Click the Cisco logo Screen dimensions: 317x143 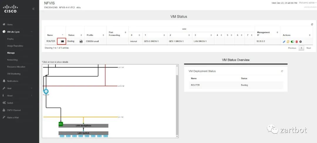[x=10, y=9]
